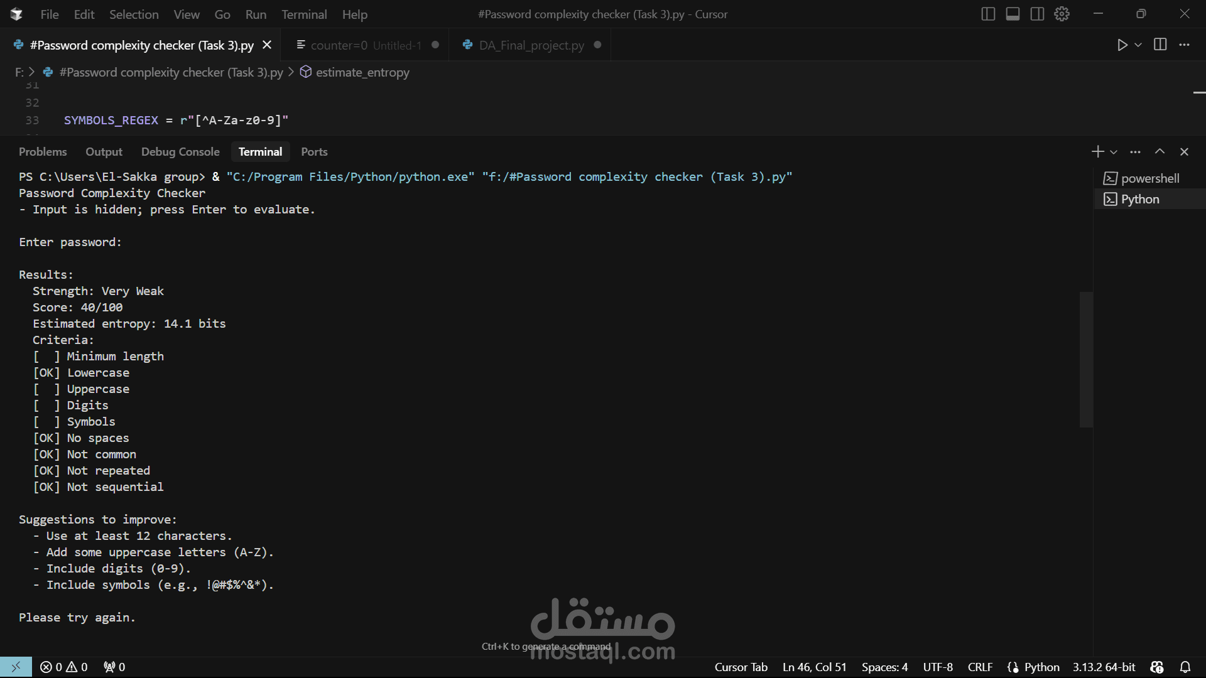The height and width of the screenshot is (678, 1206).
Task: Select the Python terminal instance
Action: (x=1149, y=199)
